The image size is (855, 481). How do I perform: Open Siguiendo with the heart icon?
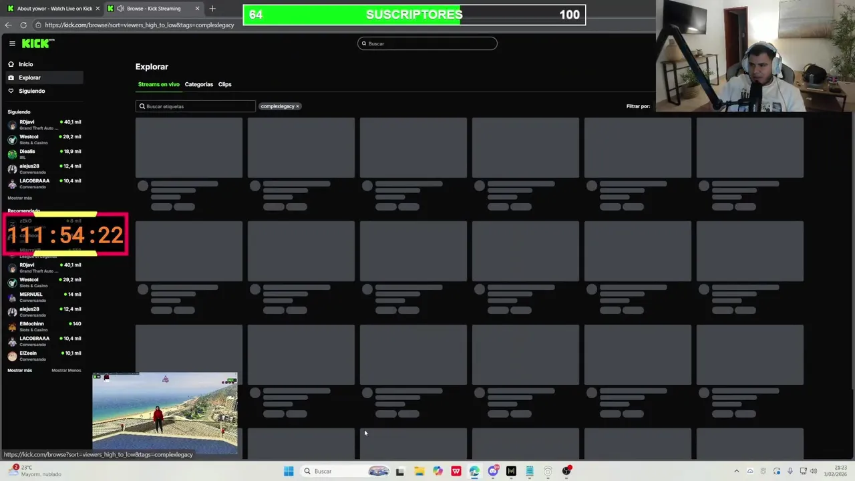point(44,91)
